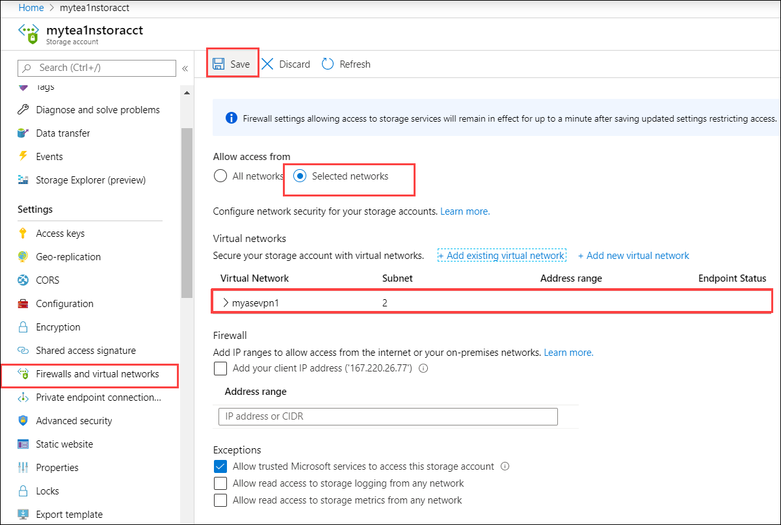
Task: Click Add existing virtual network link
Action: [x=501, y=256]
